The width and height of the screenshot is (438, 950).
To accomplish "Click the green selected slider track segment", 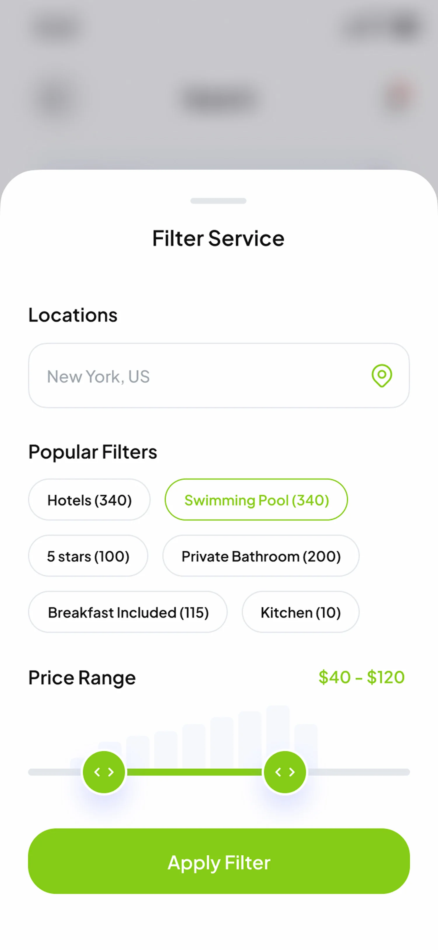I will [x=194, y=772].
